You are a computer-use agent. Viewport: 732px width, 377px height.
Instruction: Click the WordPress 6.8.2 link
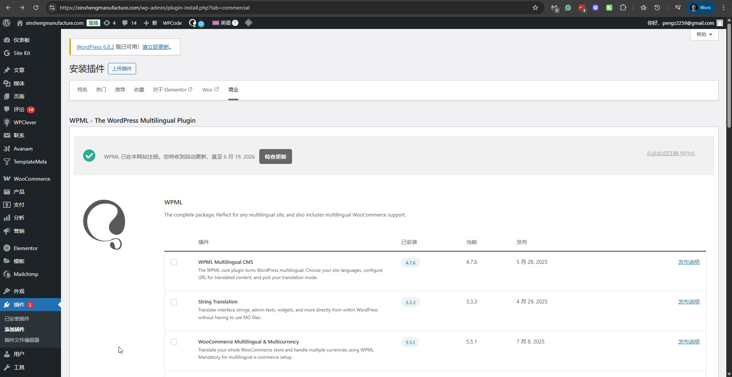[x=95, y=47]
